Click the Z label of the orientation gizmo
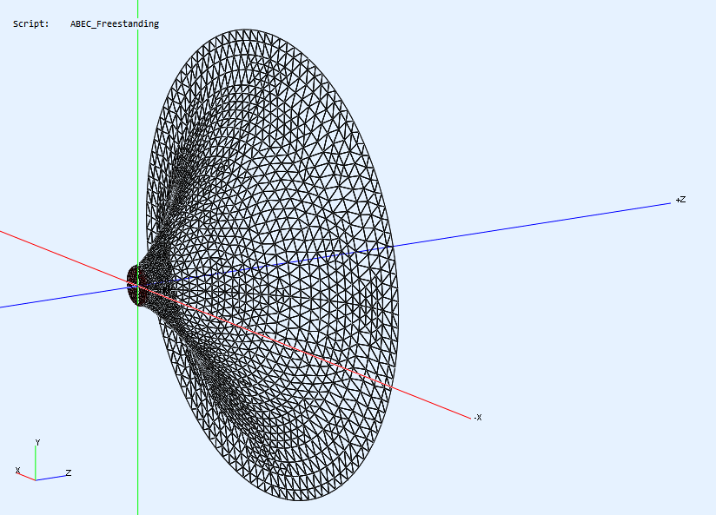 (x=69, y=472)
